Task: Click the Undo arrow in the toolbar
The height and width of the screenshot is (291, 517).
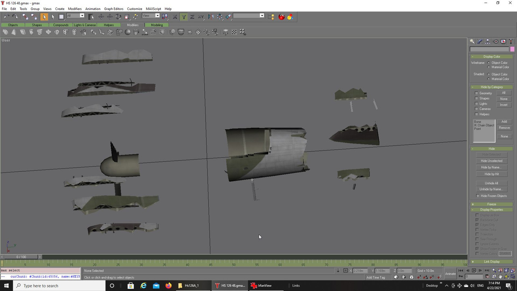Action: [x=6, y=17]
